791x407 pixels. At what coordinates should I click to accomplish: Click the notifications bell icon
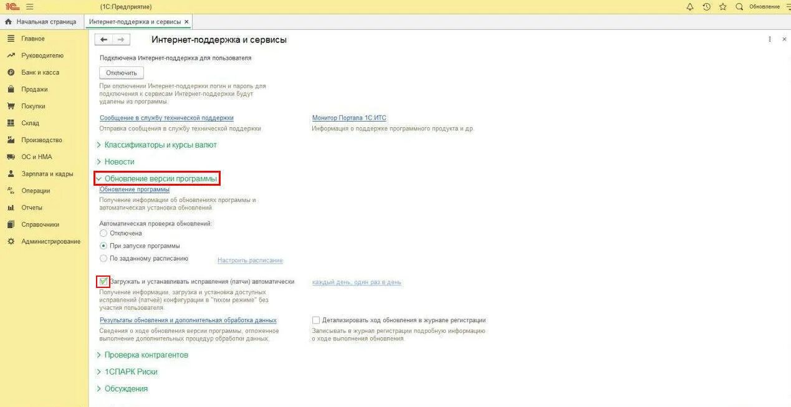pos(689,7)
